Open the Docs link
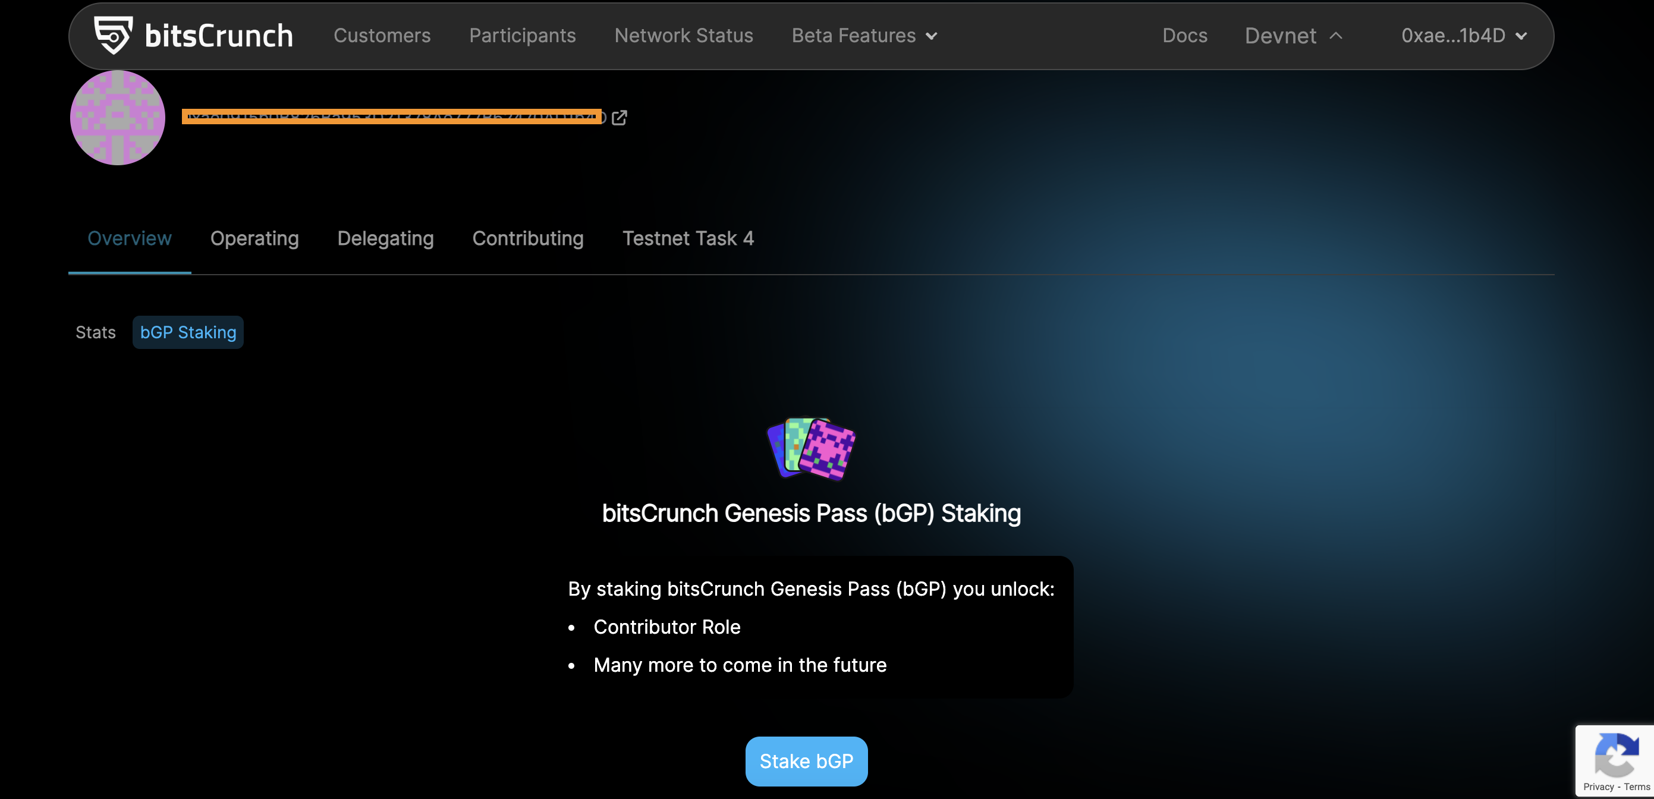 (1185, 35)
